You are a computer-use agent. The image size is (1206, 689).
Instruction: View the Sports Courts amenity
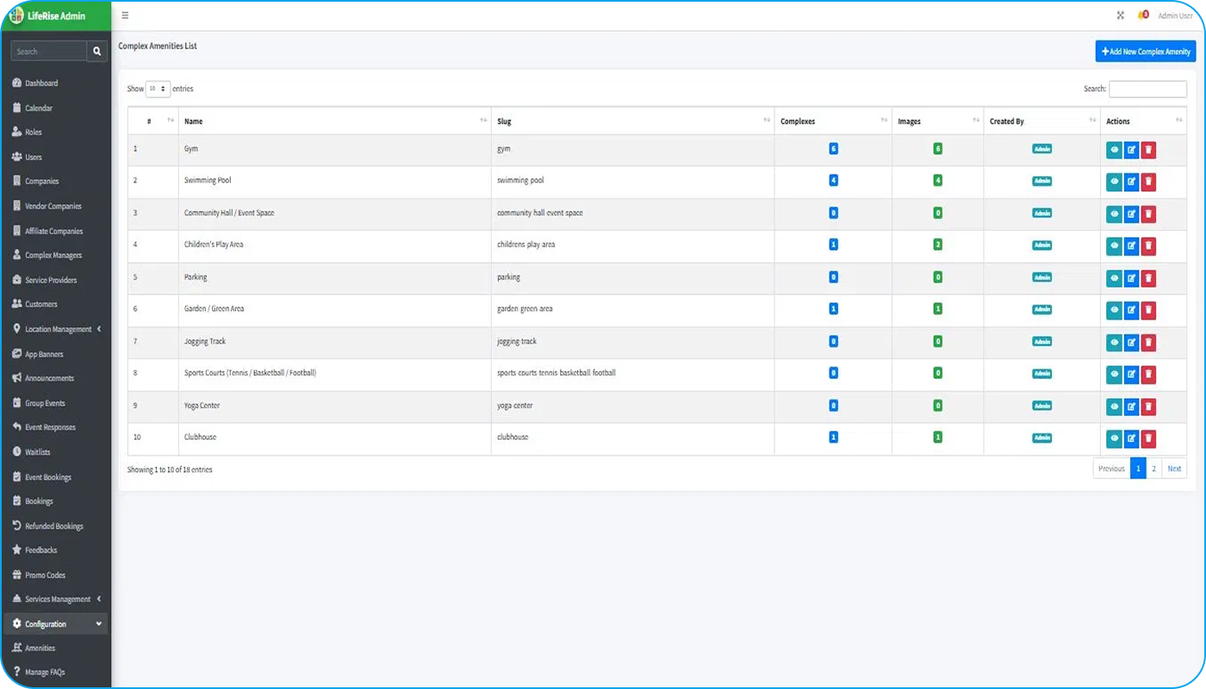tap(1114, 375)
